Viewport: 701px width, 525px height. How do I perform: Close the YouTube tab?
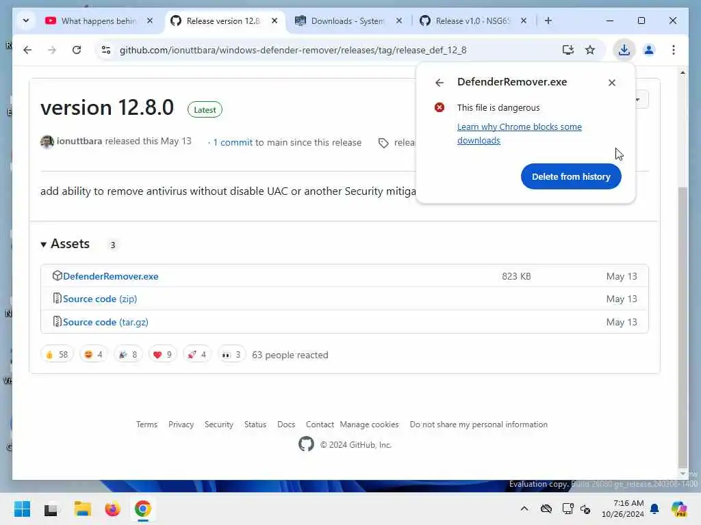[x=150, y=21]
